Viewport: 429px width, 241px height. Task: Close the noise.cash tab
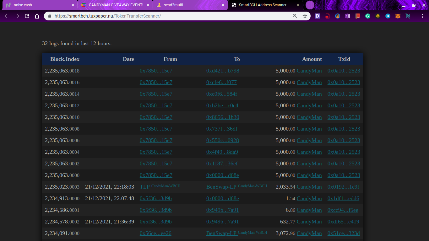click(73, 5)
